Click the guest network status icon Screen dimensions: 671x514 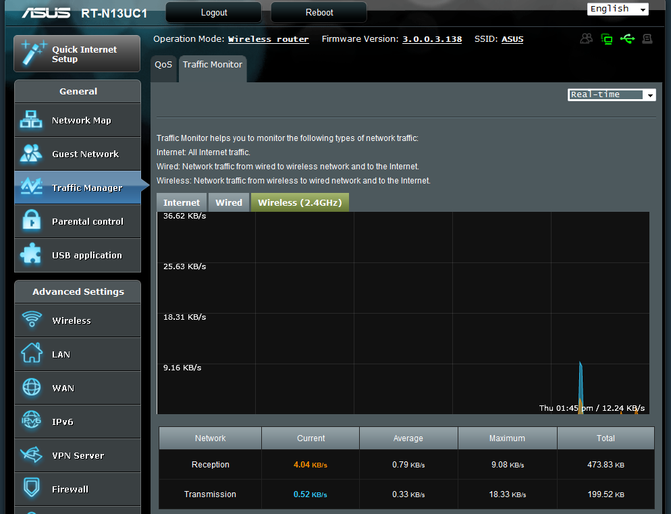click(x=586, y=39)
